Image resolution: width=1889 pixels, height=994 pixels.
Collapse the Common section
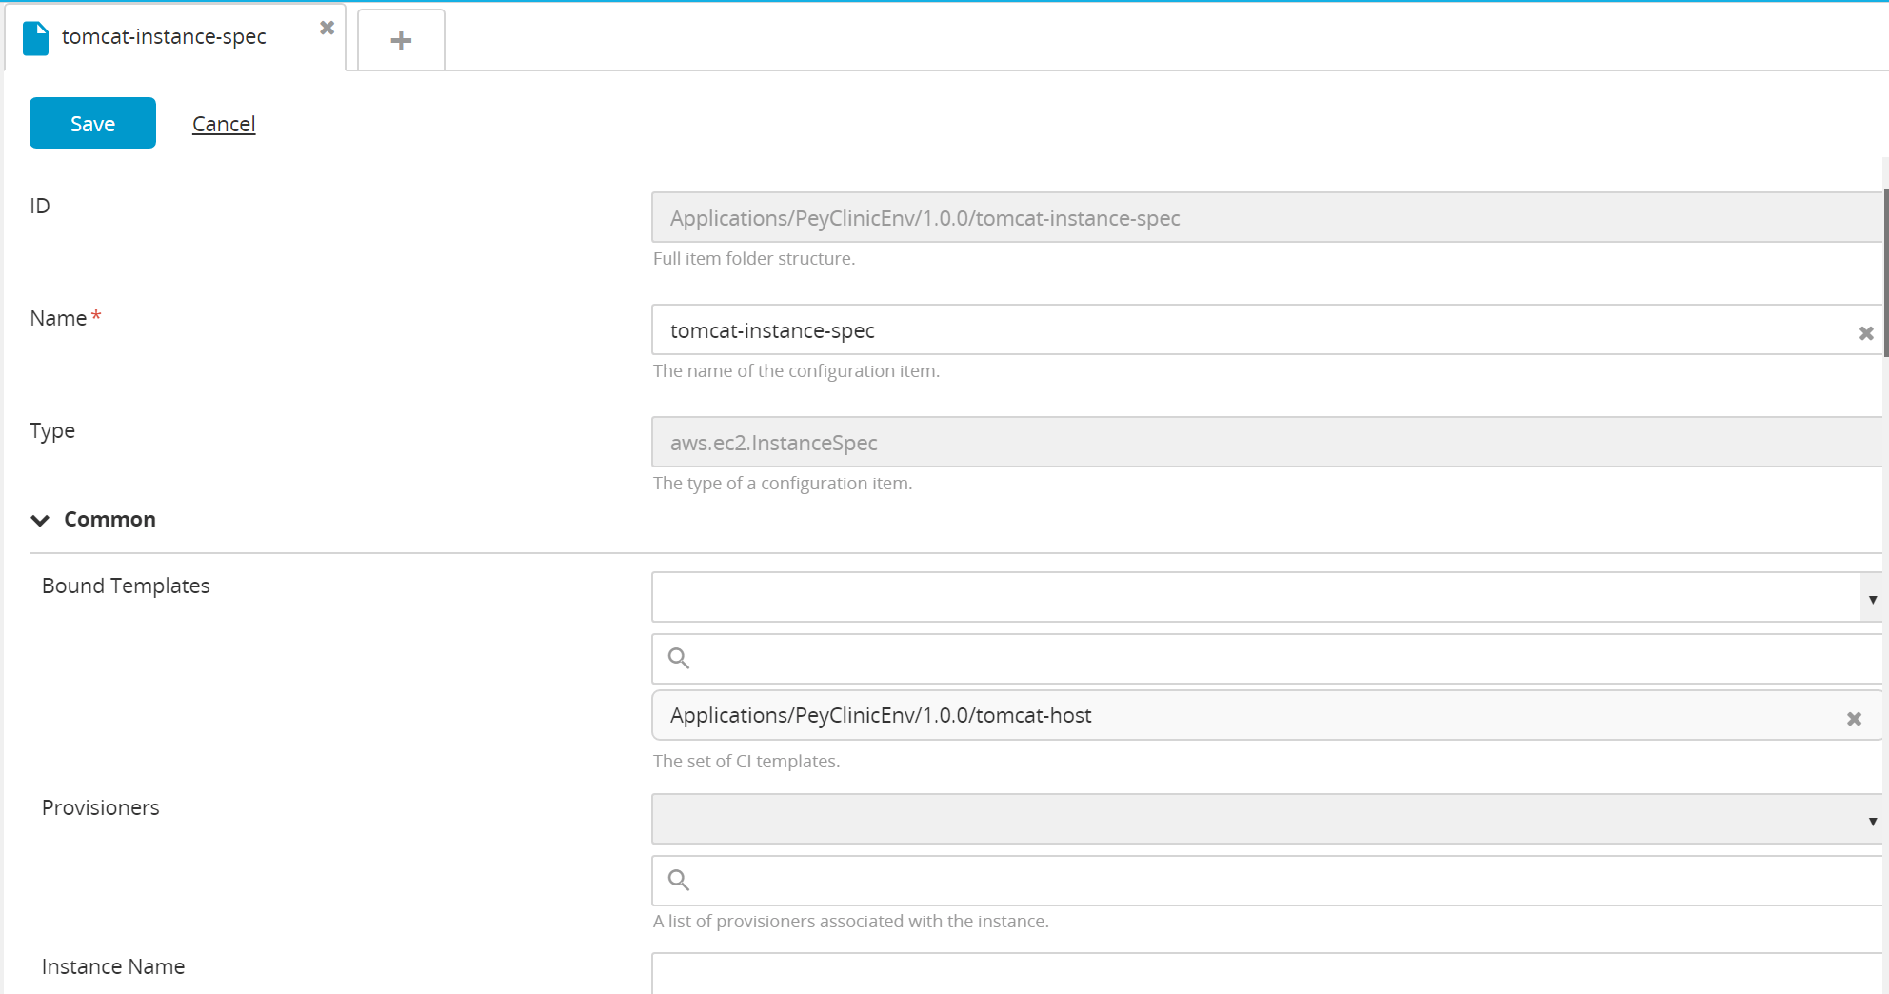[40, 520]
